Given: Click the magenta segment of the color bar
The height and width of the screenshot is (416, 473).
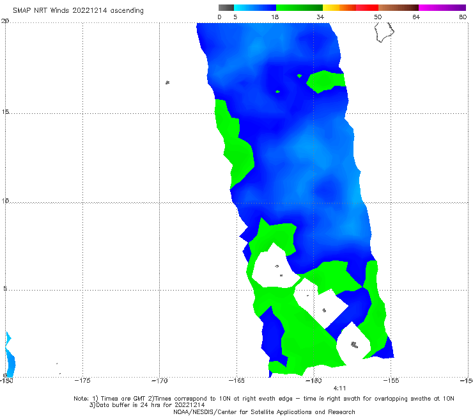Looking at the screenshot, I should click(x=442, y=8).
